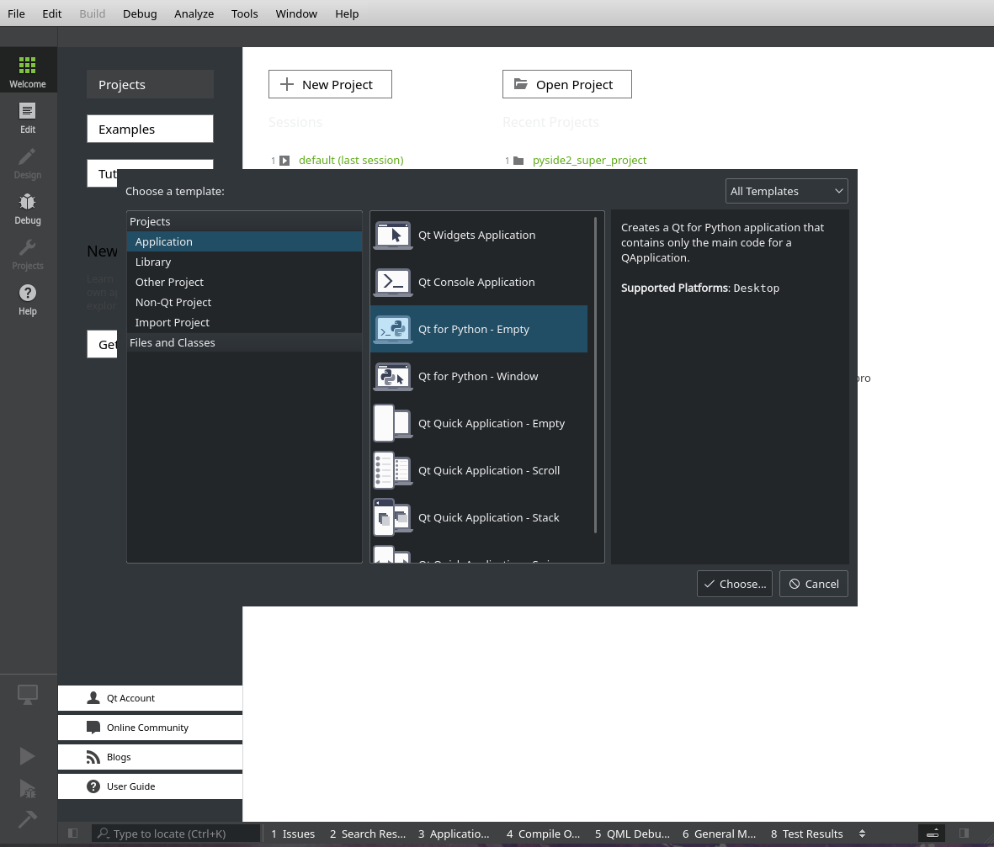994x847 pixels.
Task: Show the Search Results output pane
Action: 368,834
